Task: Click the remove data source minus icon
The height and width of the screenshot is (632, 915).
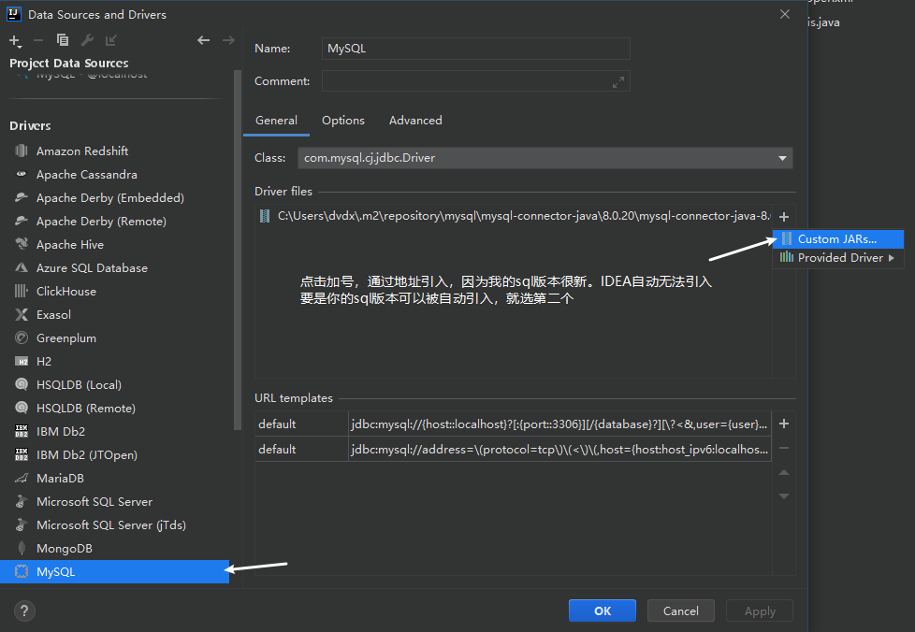Action: [x=38, y=40]
